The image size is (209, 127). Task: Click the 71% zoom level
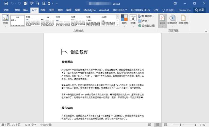[x=202, y=125]
